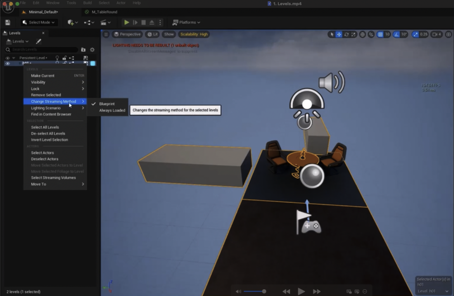The width and height of the screenshot is (454, 296).
Task: Close the Levels panel tab
Action: pyautogui.click(x=43, y=33)
